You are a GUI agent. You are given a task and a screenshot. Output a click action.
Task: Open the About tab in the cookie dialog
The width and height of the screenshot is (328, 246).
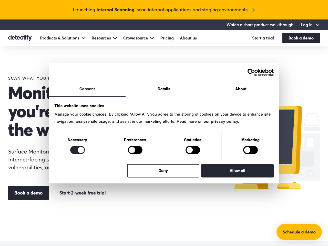(241, 89)
